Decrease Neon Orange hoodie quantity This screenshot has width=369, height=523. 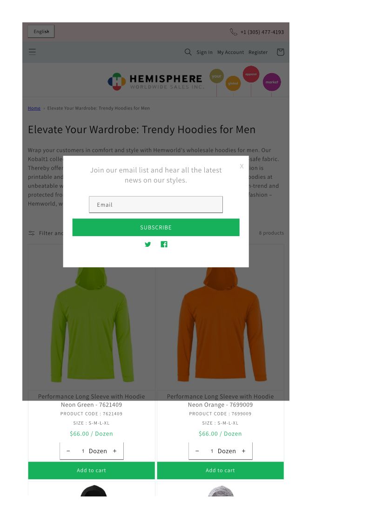(x=197, y=451)
